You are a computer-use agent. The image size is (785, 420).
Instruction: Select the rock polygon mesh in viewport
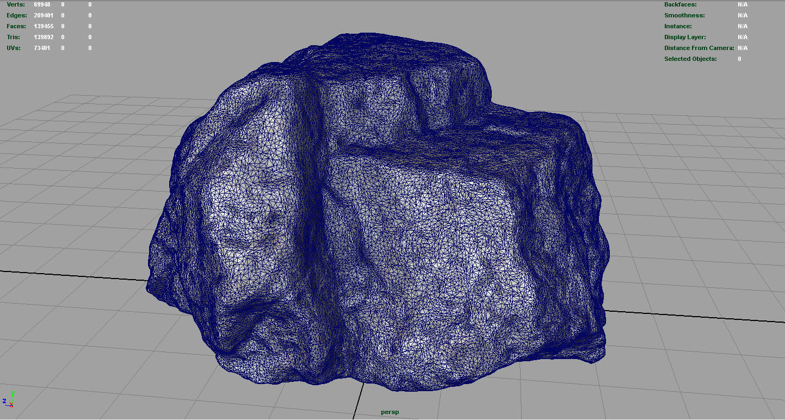(377, 213)
